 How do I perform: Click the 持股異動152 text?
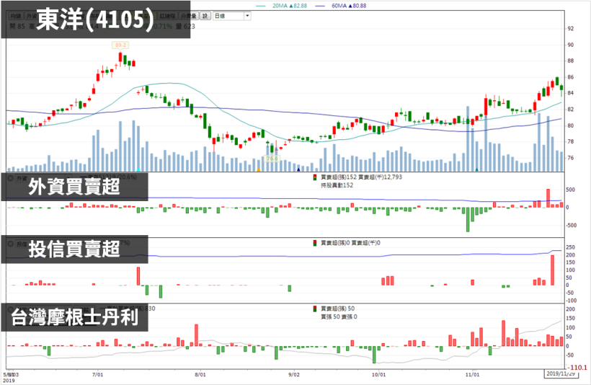pos(337,185)
